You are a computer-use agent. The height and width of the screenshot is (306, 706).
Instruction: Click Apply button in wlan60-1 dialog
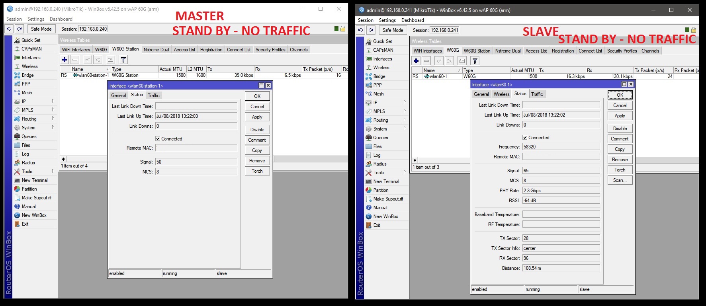coord(620,116)
